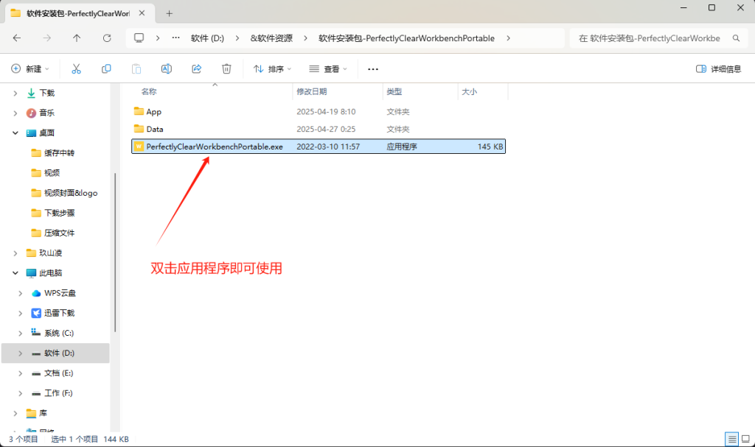Expand the 此电脑 tree node
This screenshot has height=447, width=755.
pyautogui.click(x=15, y=272)
